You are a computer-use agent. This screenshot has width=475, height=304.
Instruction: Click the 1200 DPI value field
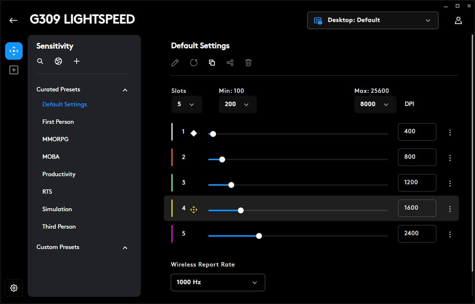(417, 183)
